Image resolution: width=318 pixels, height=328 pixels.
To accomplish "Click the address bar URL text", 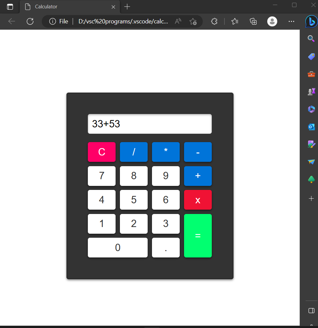I will click(123, 21).
